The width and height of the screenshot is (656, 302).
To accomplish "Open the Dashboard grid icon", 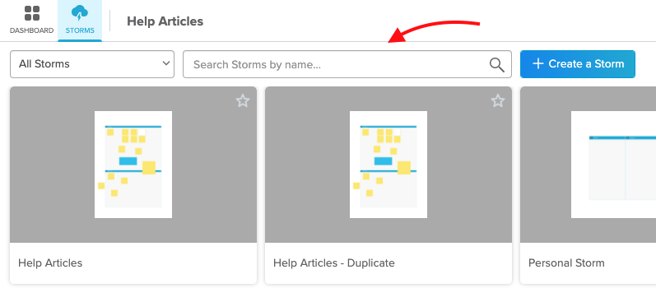I will [32, 13].
